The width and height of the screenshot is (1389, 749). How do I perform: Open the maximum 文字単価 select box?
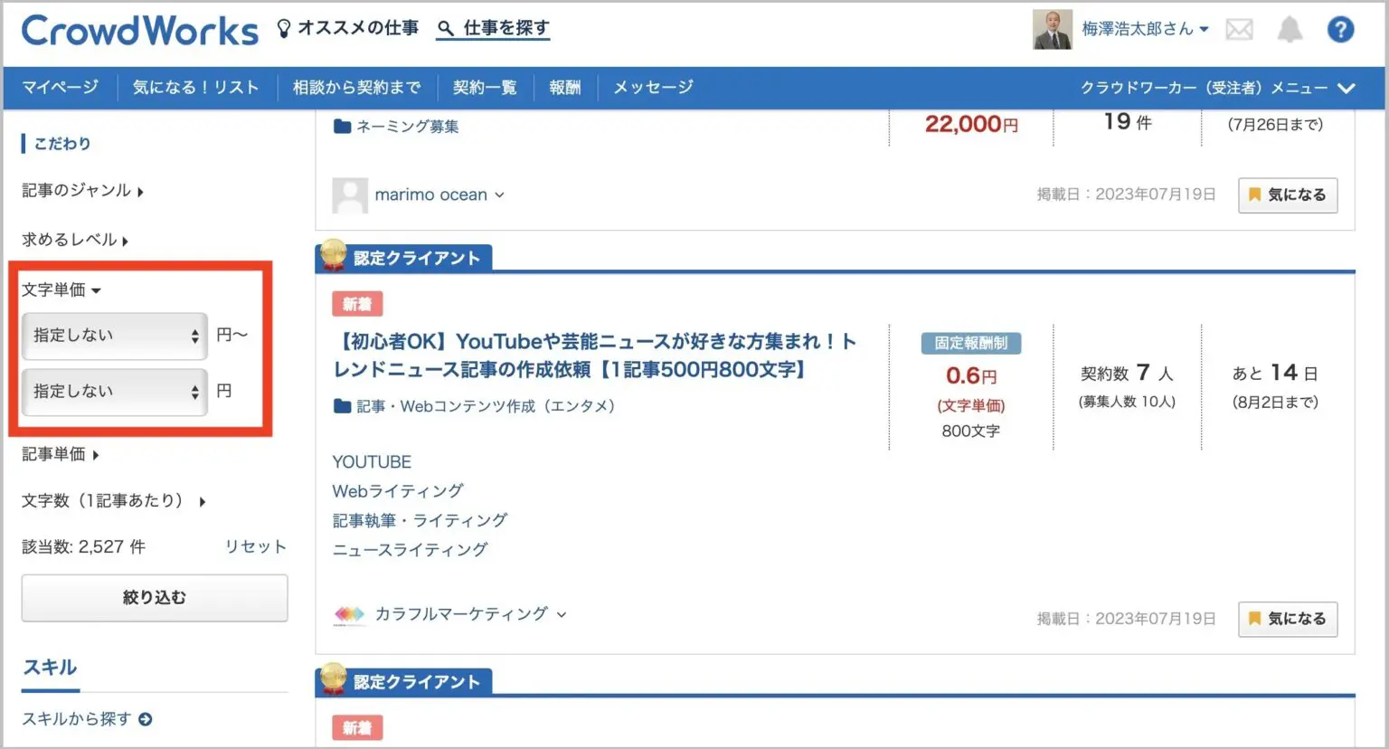pos(114,392)
